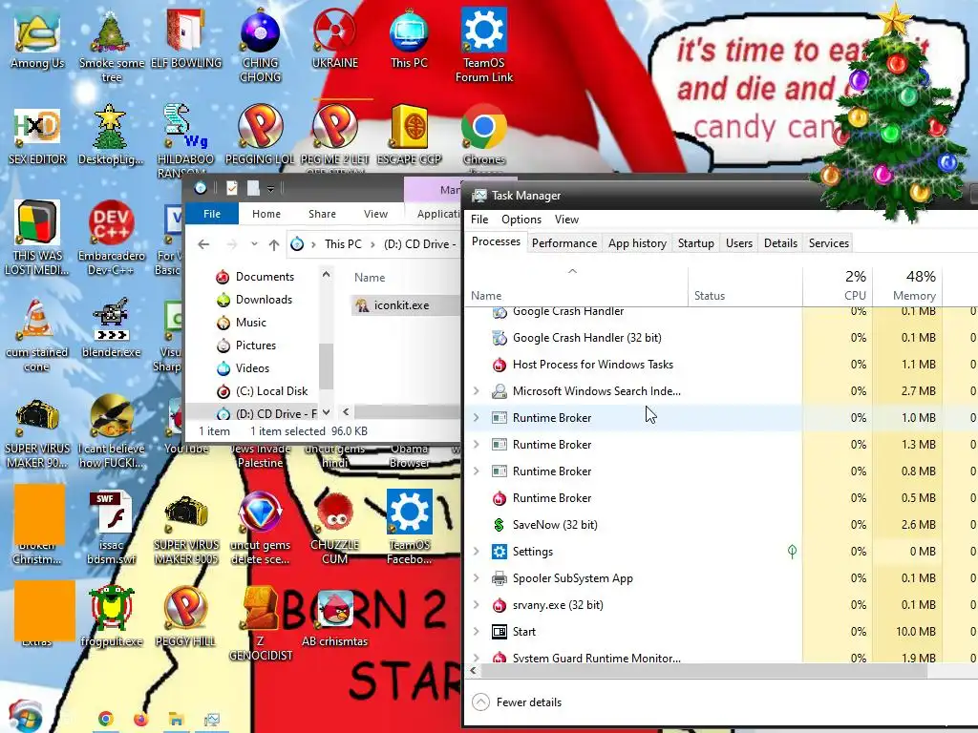Switch to Task Manager taskbar button
978x733 pixels.
[x=212, y=720]
